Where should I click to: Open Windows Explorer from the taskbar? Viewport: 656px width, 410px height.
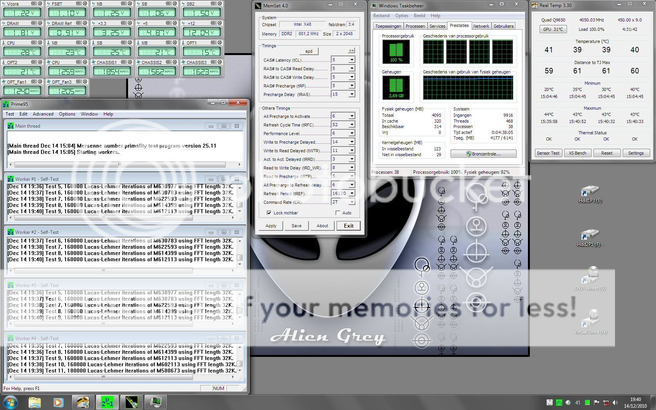(35, 402)
